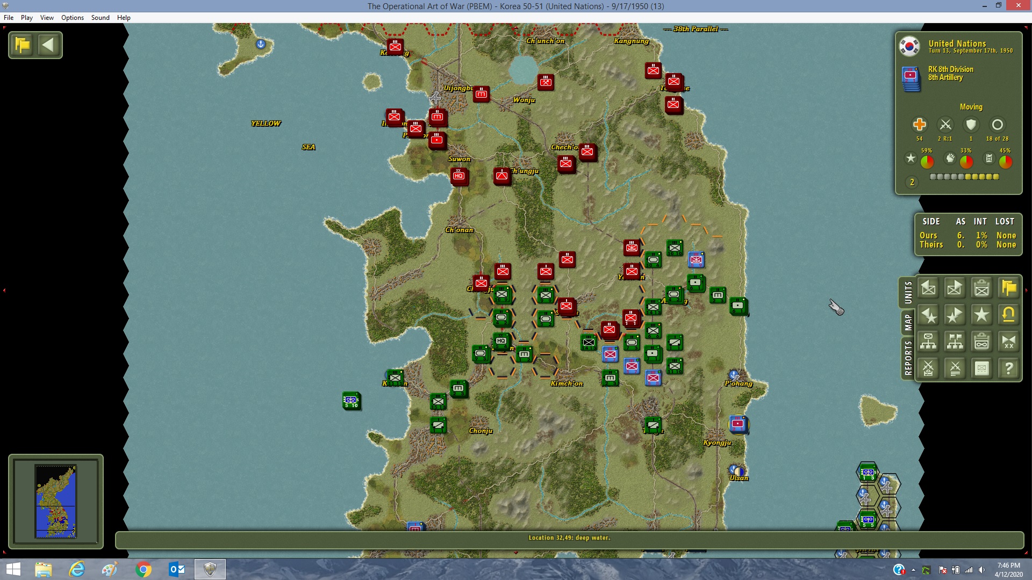Click the star proficiency icon
The image size is (1032, 580).
(911, 158)
